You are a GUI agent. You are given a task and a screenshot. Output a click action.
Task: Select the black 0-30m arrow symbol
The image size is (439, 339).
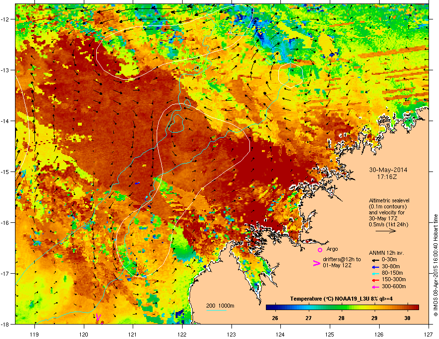[375, 260]
